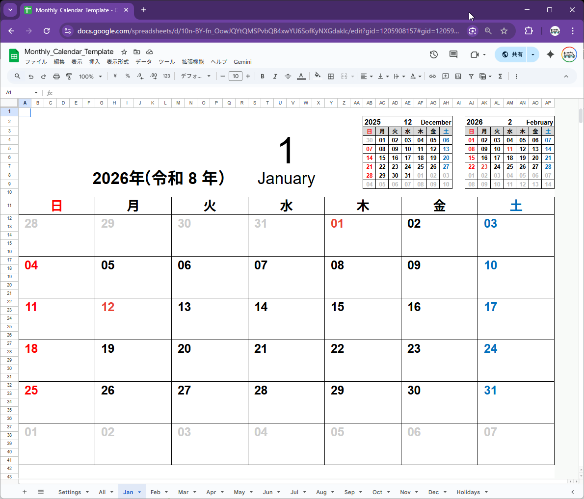
Task: Click the font size input box
Action: [x=236, y=76]
